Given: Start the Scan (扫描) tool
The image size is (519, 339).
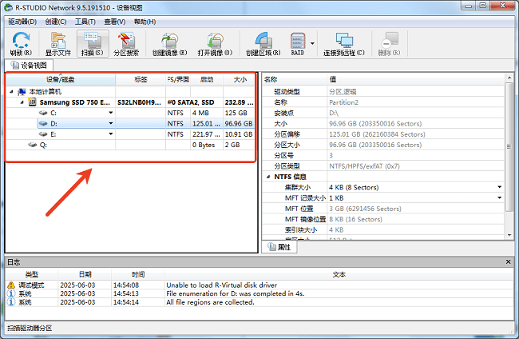Looking at the screenshot, I should [93, 44].
